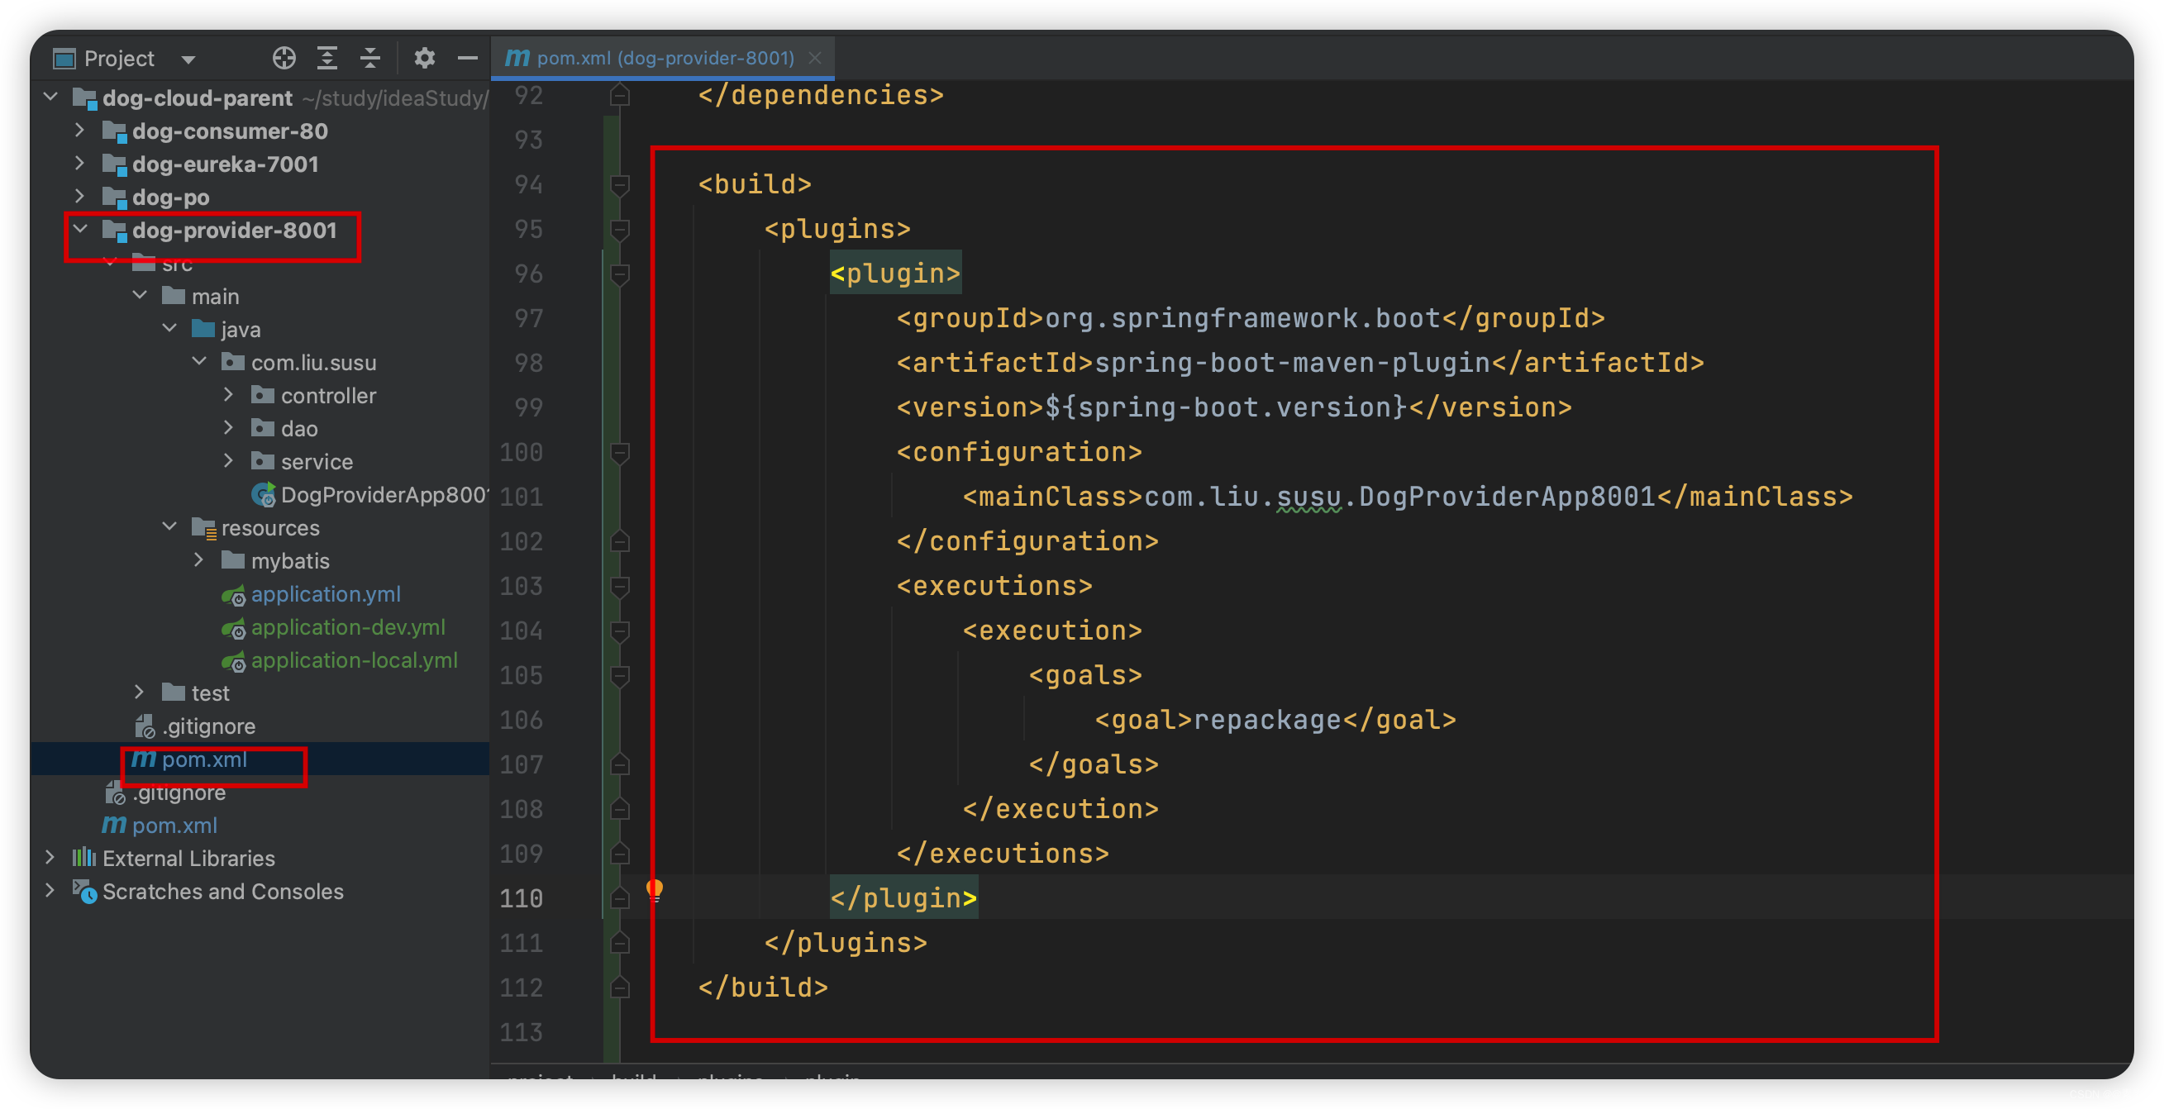Select dog-provider-8001 pom.xml in tree
This screenshot has width=2164, height=1109.
coord(204,759)
